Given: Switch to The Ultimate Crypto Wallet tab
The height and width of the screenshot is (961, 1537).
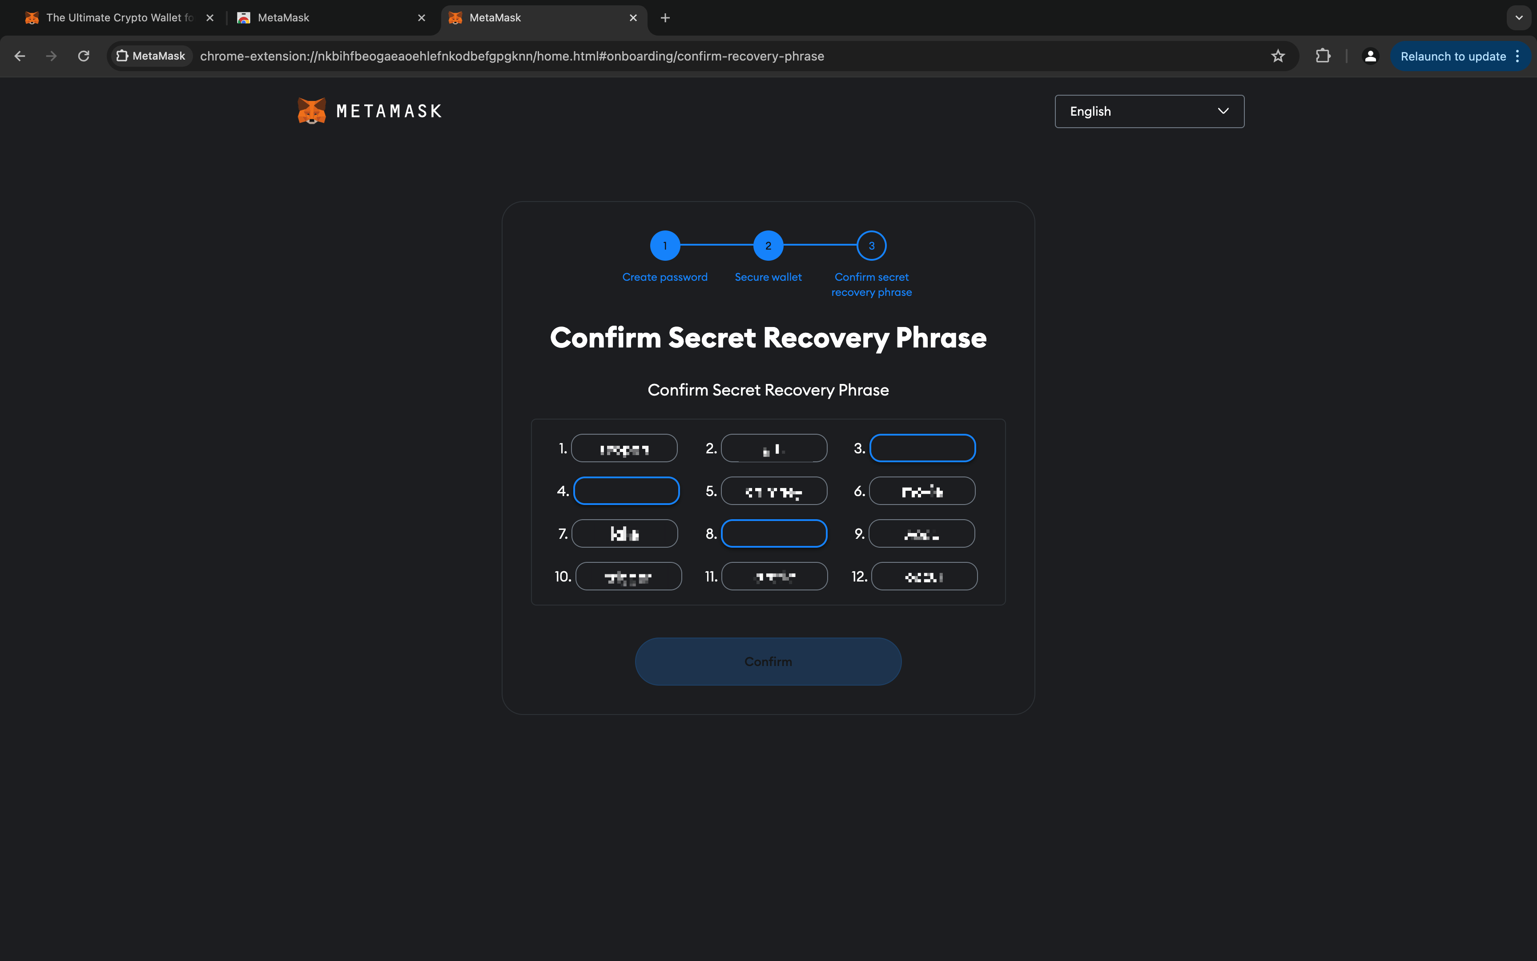Looking at the screenshot, I should (x=114, y=18).
